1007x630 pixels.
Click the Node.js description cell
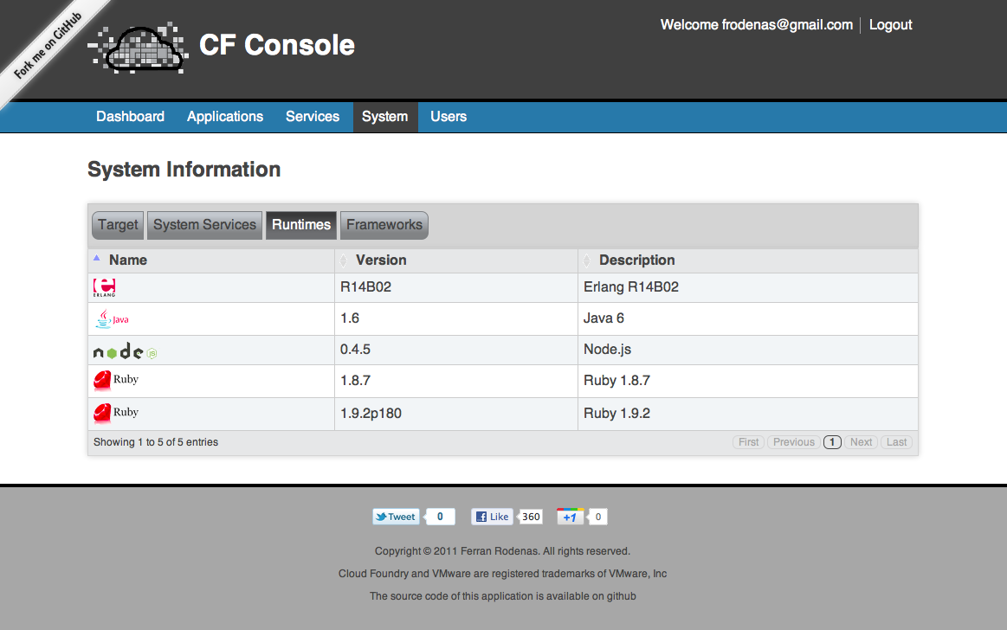point(747,350)
